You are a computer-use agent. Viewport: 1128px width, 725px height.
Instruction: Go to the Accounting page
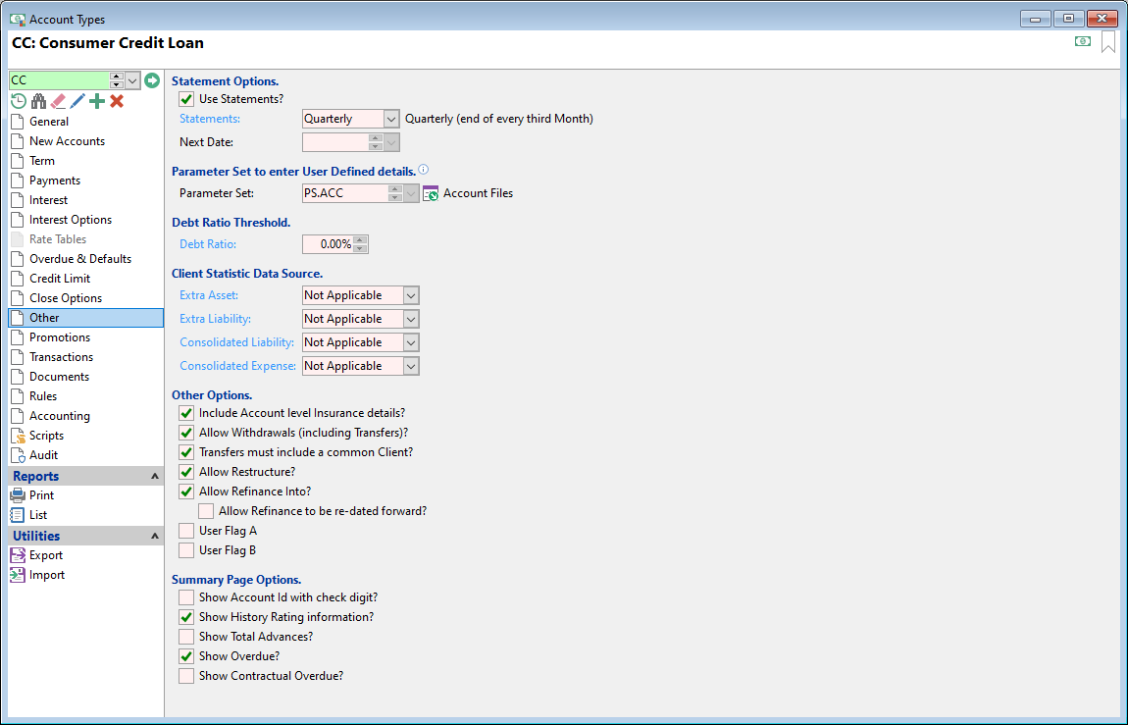pyautogui.click(x=59, y=416)
